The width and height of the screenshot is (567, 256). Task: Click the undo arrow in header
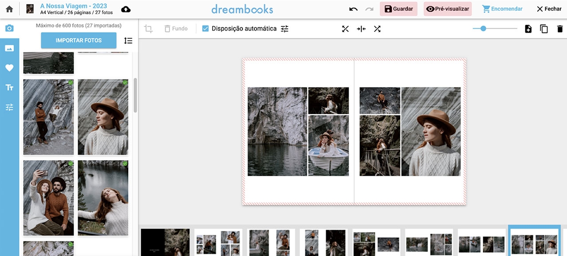click(x=353, y=8)
